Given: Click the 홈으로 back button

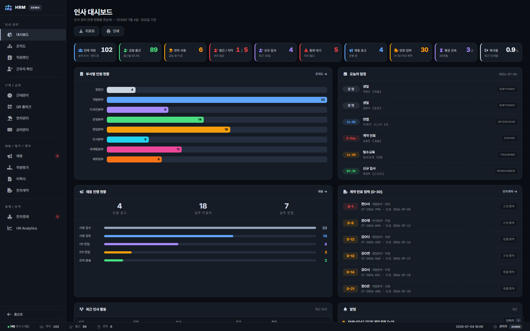Looking at the screenshot, I should tap(33, 314).
